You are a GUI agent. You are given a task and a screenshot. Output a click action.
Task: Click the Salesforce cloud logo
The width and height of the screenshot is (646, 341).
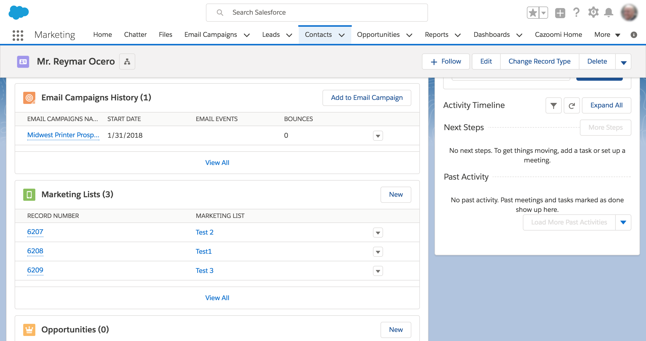pyautogui.click(x=18, y=12)
